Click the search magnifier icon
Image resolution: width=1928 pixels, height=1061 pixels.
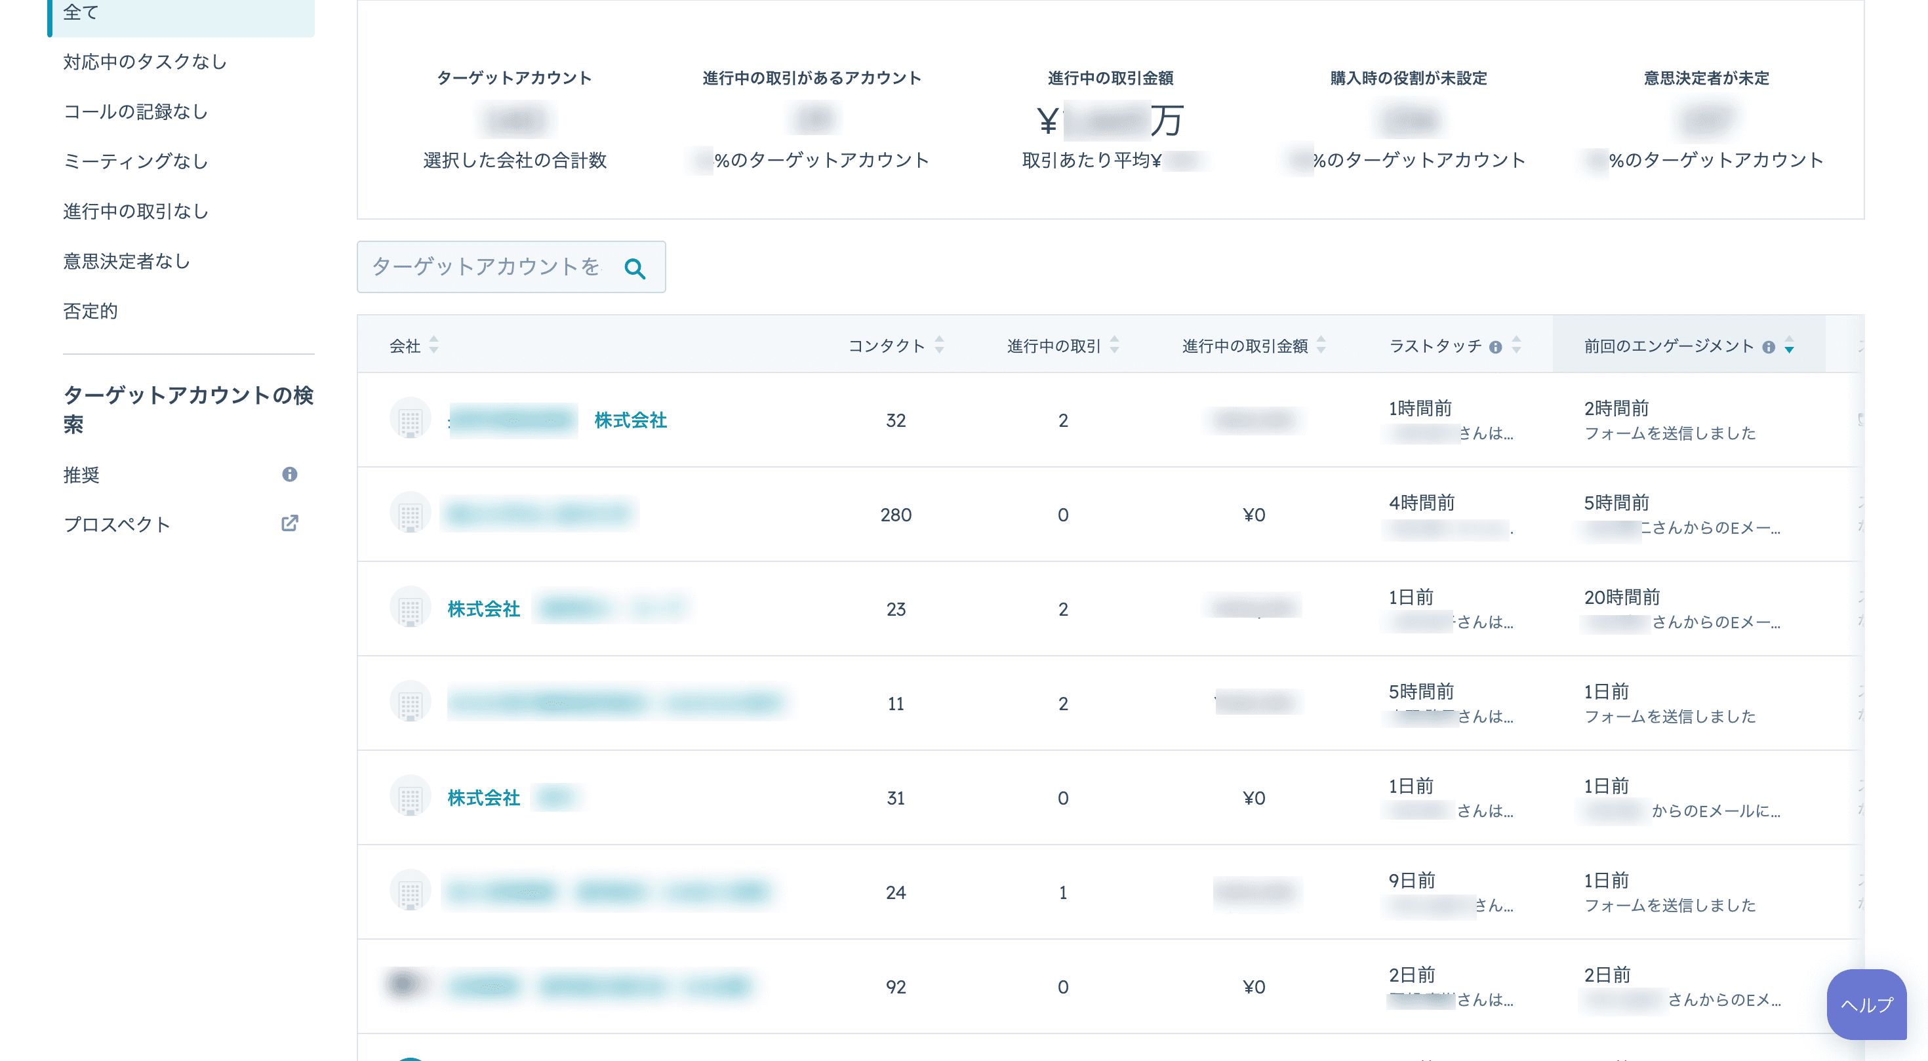[635, 268]
